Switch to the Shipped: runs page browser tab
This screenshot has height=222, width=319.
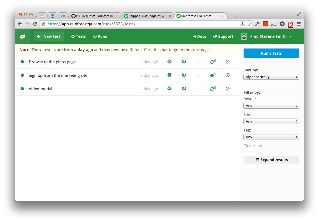point(147,16)
